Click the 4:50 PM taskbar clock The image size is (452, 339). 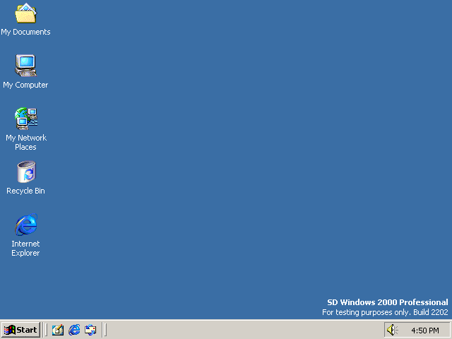pos(425,331)
